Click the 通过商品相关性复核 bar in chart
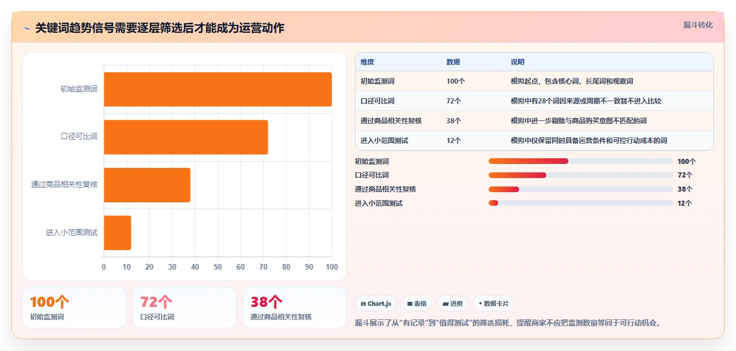Image resolution: width=736 pixels, height=351 pixels. coord(147,185)
